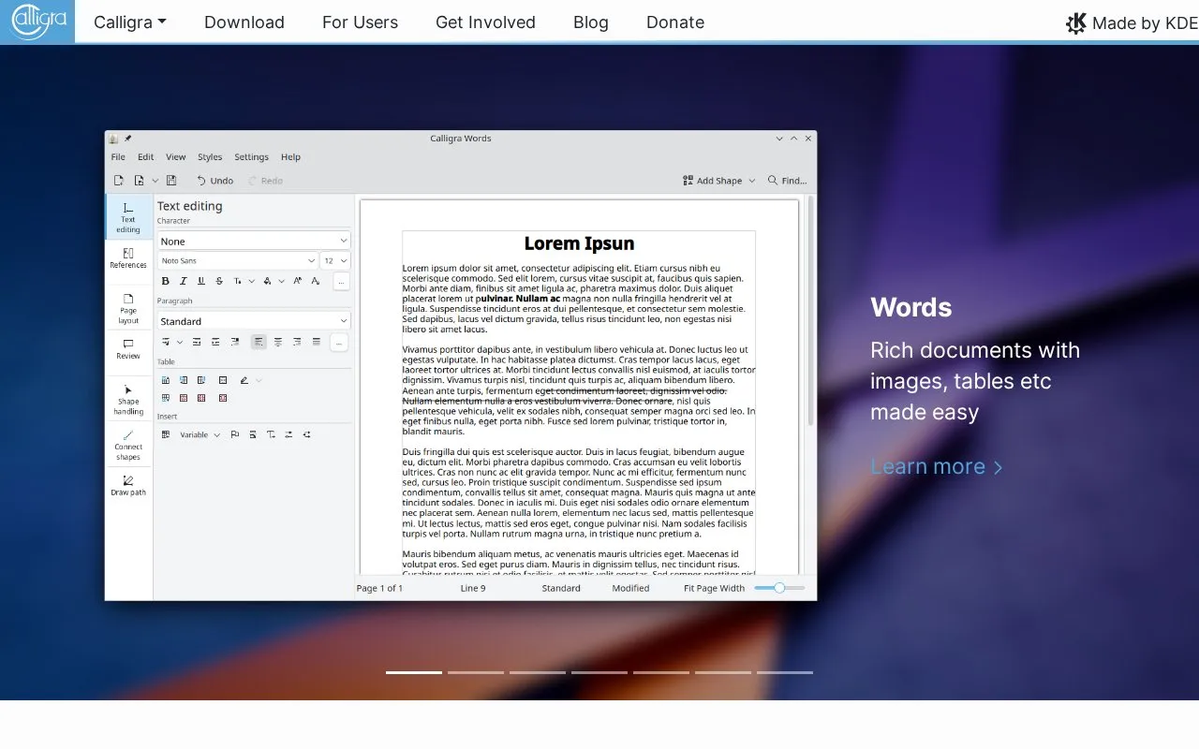Click the Undo button in the Words toolbar
The width and height of the screenshot is (1199, 749).
coord(215,181)
